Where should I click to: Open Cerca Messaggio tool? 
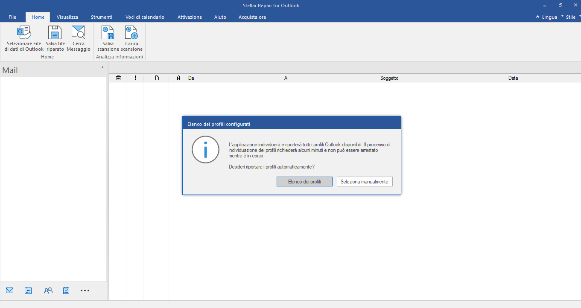[x=79, y=38]
